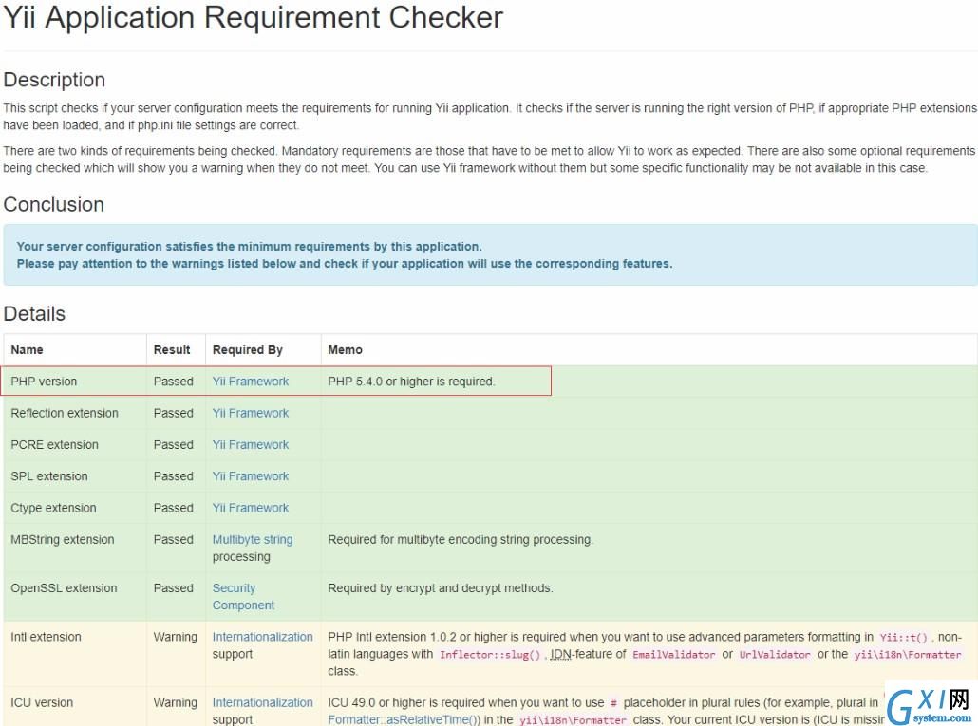Open the Multibyte string link
The height and width of the screenshot is (726, 978).
click(253, 540)
